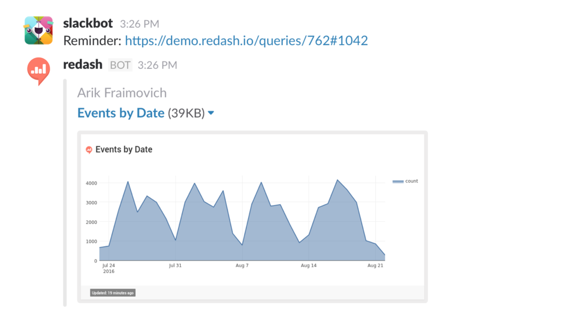Click the Jul 24 2016 axis label
The image size is (584, 326).
[x=109, y=268]
